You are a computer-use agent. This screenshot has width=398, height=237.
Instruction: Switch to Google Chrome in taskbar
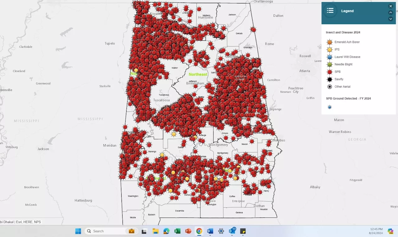coord(199,231)
